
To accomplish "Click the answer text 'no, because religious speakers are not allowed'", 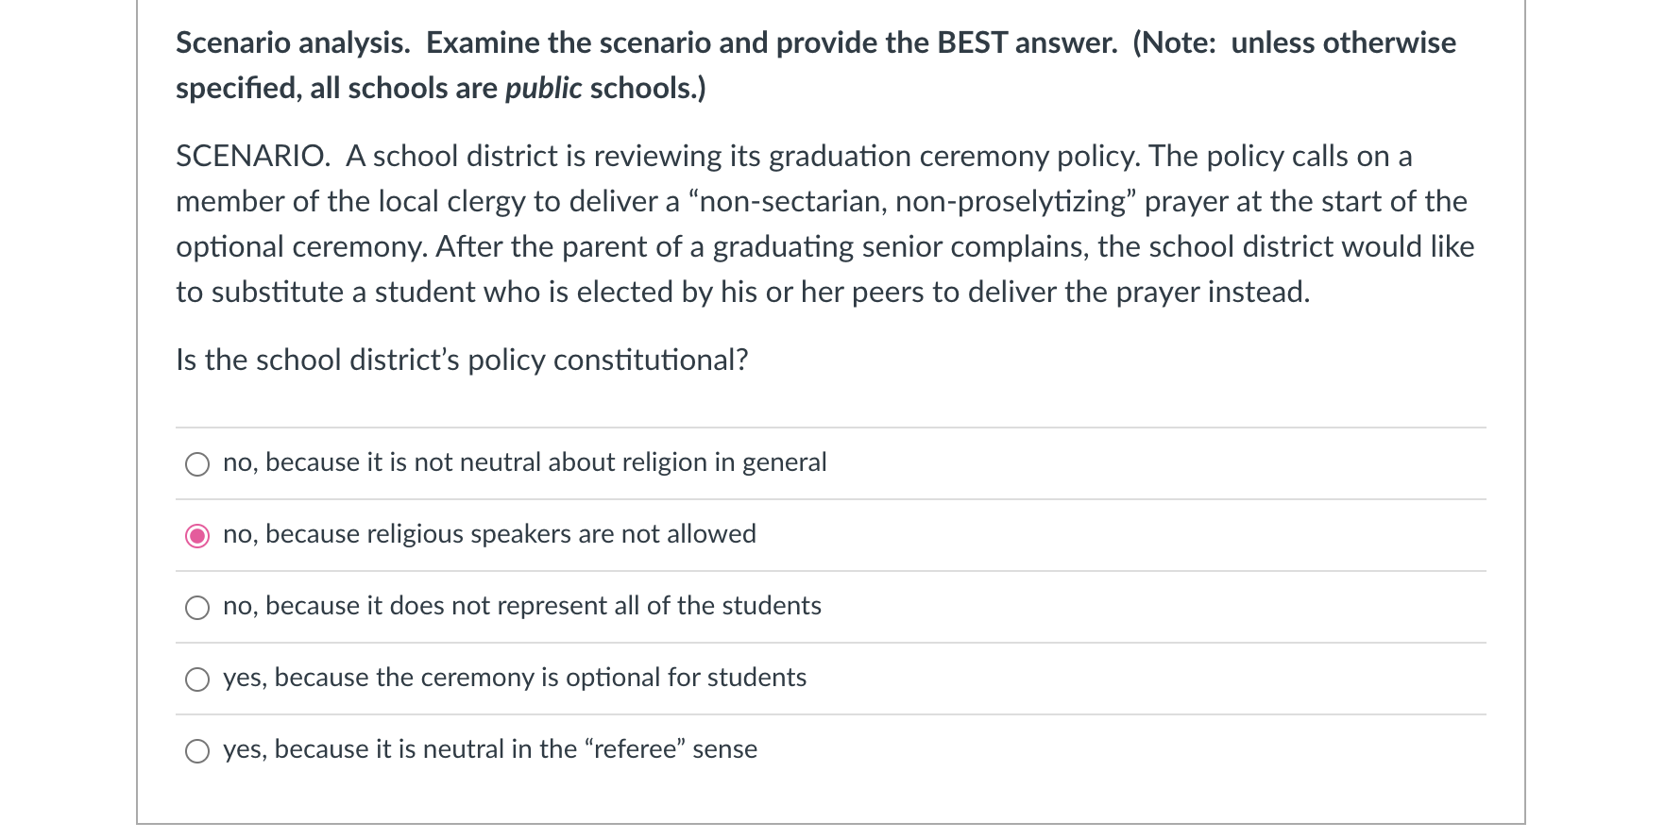I will click(x=489, y=534).
